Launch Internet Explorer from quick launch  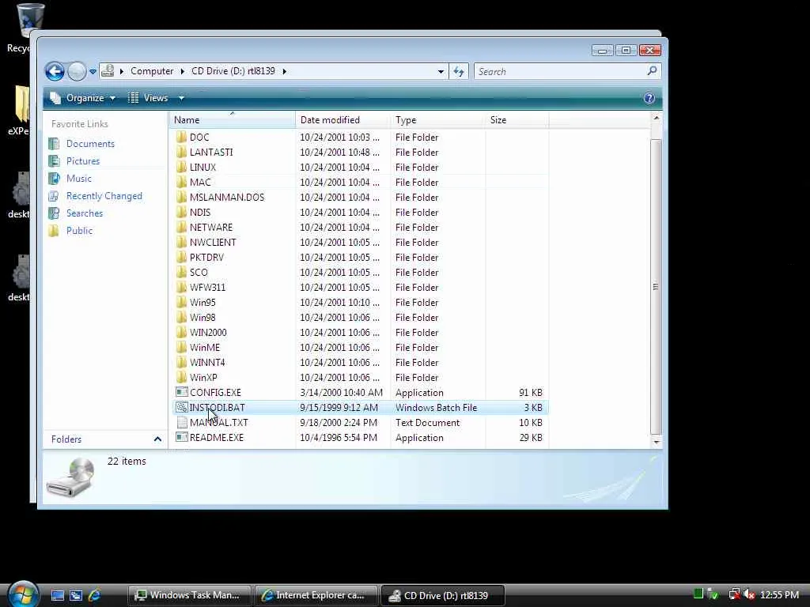95,595
